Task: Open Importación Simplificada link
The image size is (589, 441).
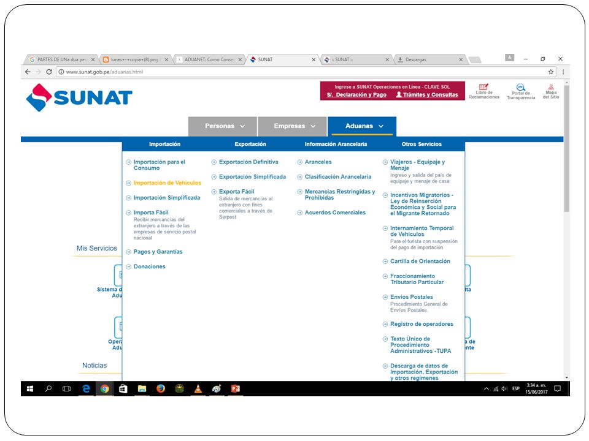Action: coord(167,198)
